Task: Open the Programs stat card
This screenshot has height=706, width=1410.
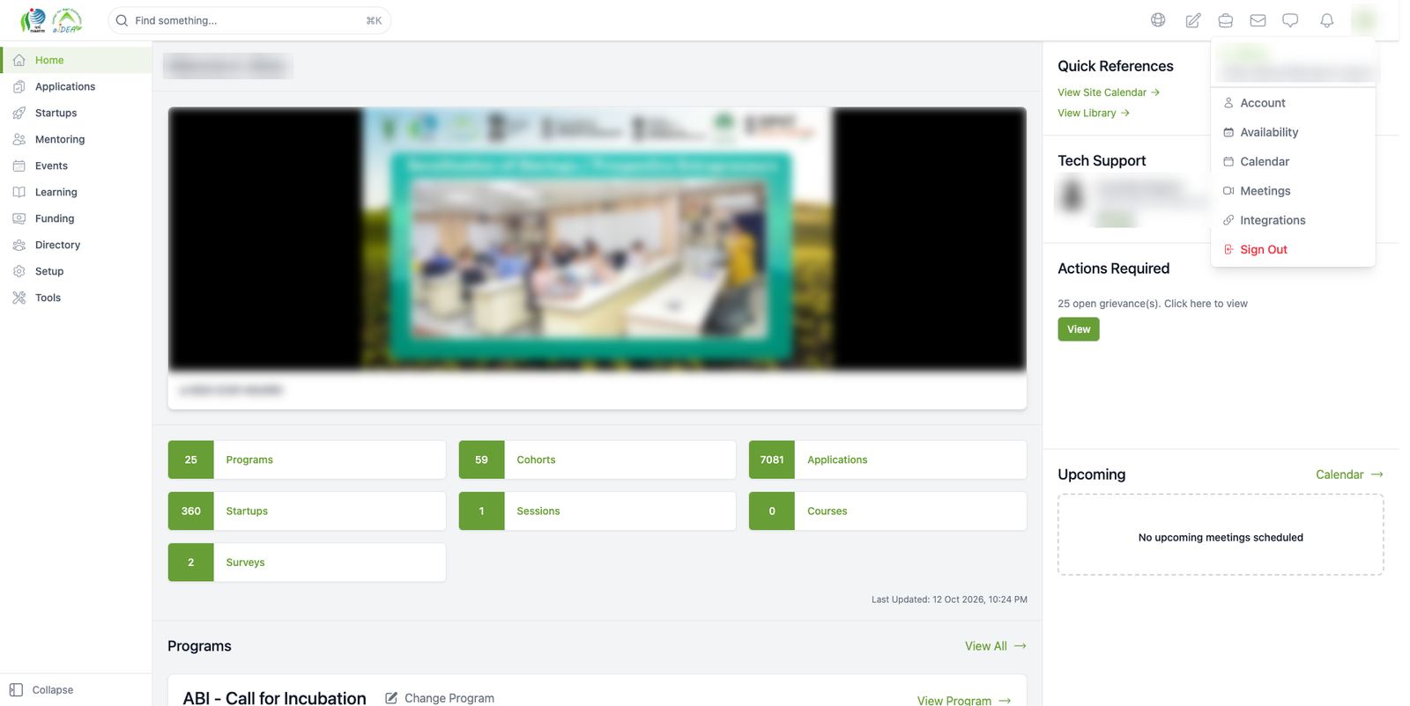Action: tap(307, 460)
